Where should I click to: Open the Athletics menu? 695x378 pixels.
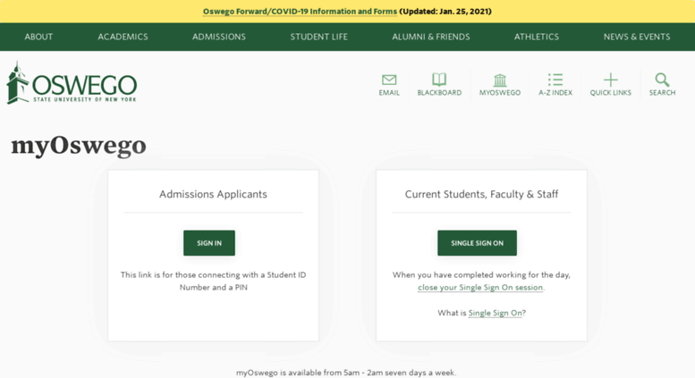pyautogui.click(x=537, y=37)
